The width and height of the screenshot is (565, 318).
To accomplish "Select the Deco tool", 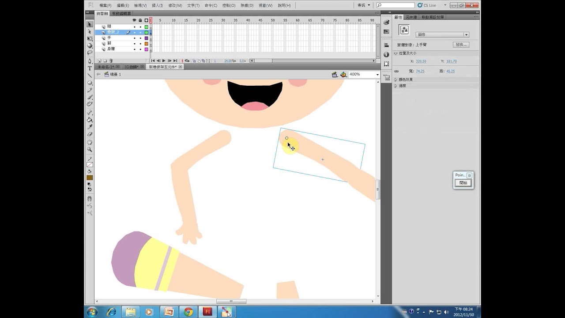I will pyautogui.click(x=90, y=104).
